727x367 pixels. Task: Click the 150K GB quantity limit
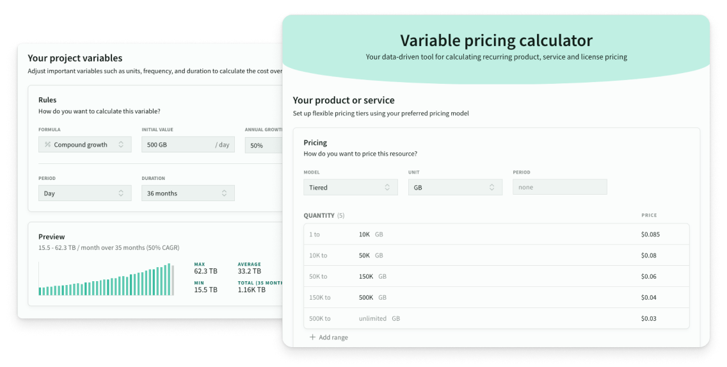tap(372, 276)
